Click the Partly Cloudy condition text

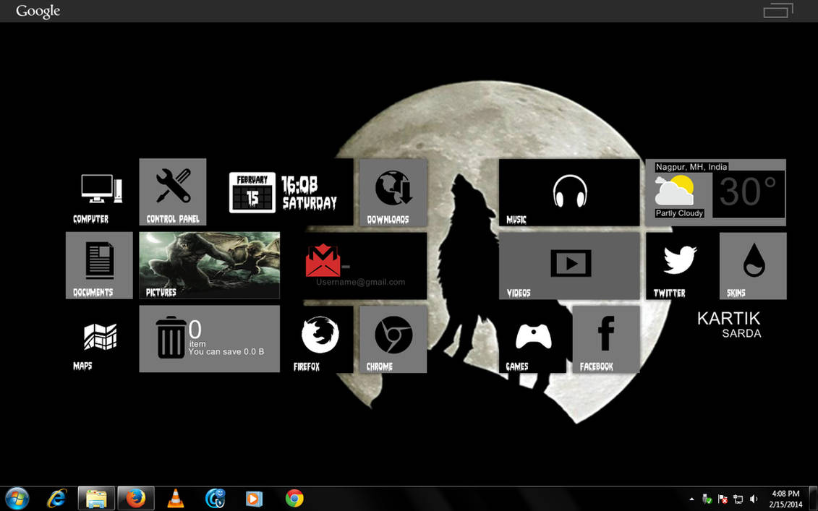tap(679, 213)
